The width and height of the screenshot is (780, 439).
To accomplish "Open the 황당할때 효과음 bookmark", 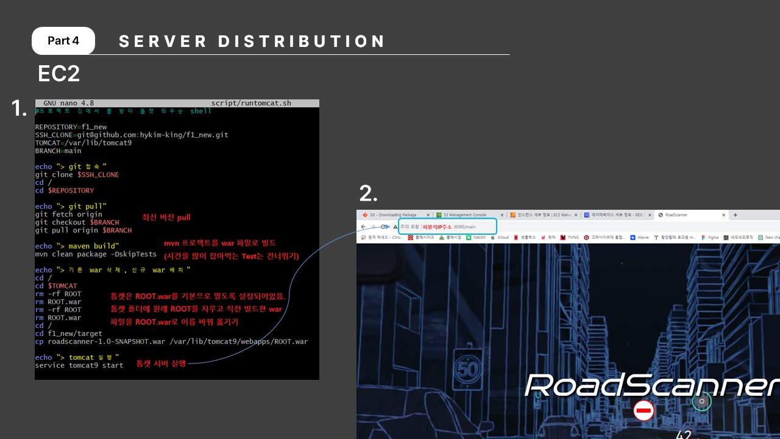I will [675, 237].
